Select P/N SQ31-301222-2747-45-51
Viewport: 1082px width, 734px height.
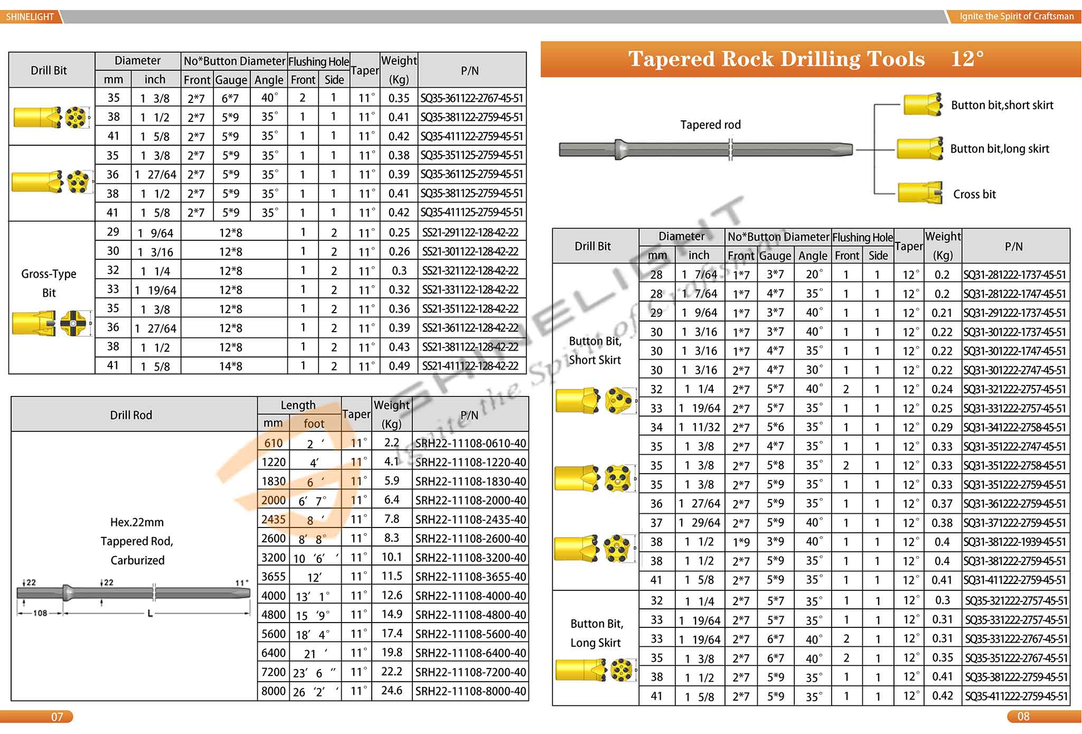[1015, 370]
